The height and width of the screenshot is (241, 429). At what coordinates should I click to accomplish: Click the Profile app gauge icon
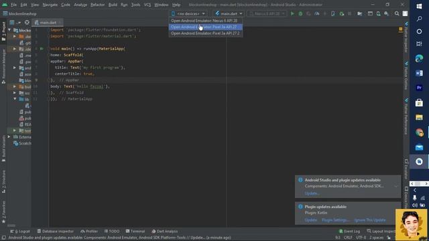point(317,13)
